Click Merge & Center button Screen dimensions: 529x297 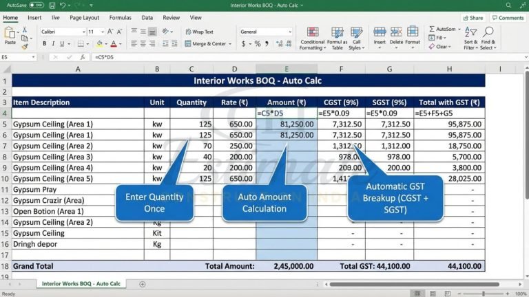click(x=205, y=44)
